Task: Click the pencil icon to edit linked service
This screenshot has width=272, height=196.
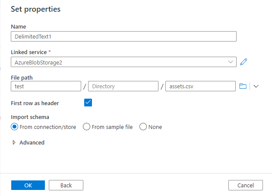Action: [244, 62]
